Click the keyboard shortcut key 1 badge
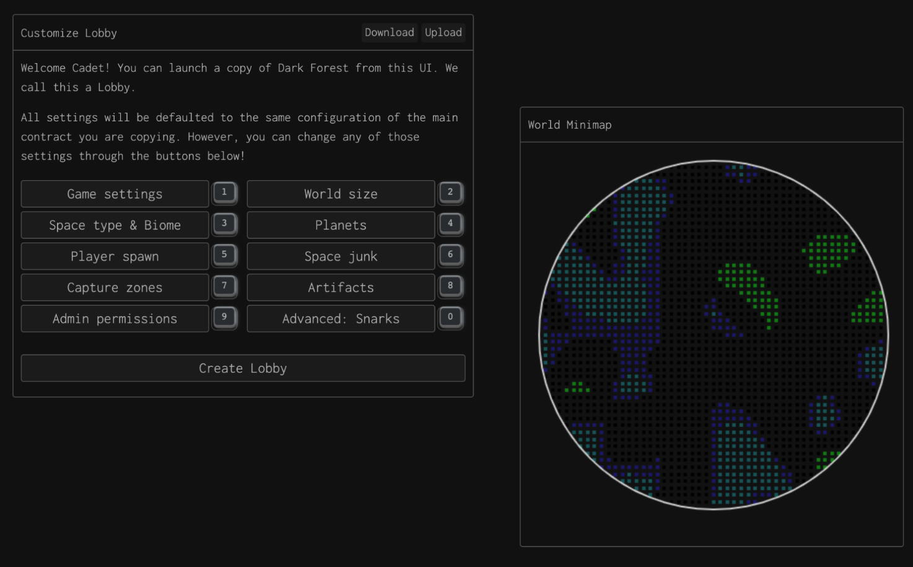The image size is (913, 567). pyautogui.click(x=224, y=193)
